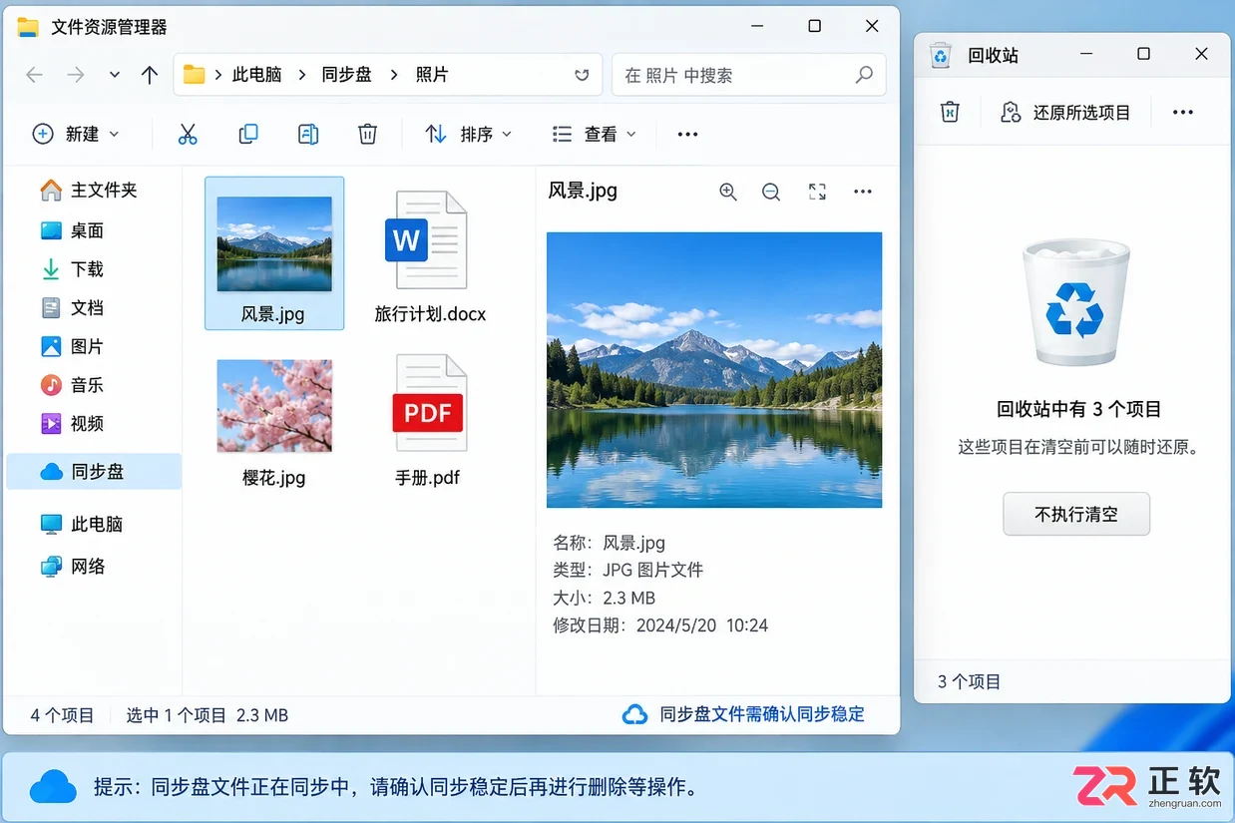The height and width of the screenshot is (823, 1235).
Task: Select the 樱花.jpg thumbnail
Action: 274,406
